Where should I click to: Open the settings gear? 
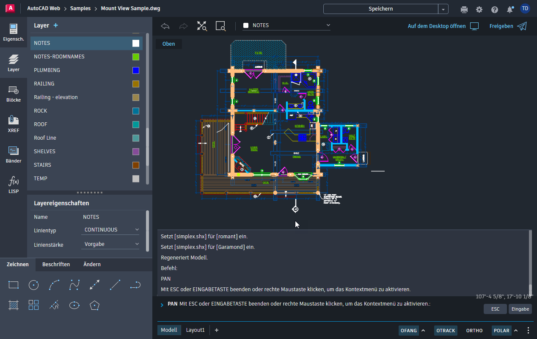tap(479, 9)
